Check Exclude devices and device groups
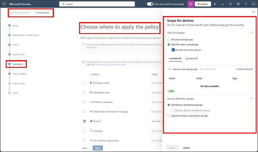The width and height of the screenshot is (258, 152). (x=173, y=110)
